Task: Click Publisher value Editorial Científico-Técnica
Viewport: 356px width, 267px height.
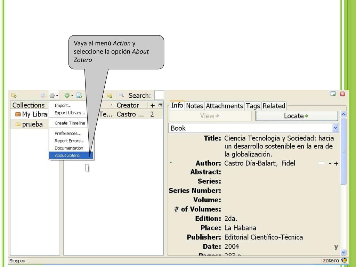Action: tap(264, 237)
